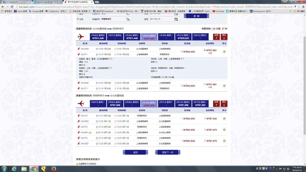Viewport: 306px width, 172px height.
Task: Sort outbound flights by time (時間)
Action: [x=216, y=37]
